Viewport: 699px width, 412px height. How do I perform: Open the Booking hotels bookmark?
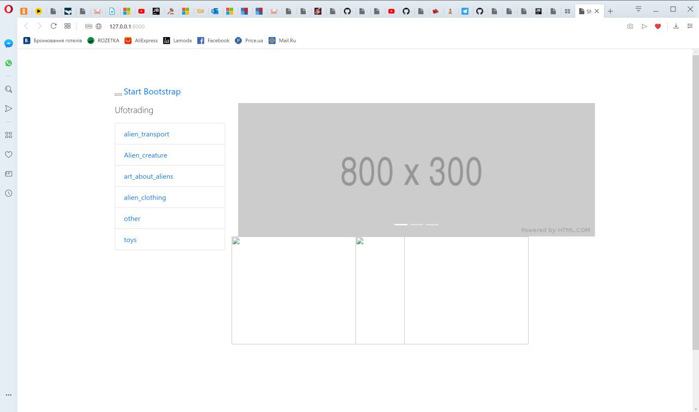pyautogui.click(x=52, y=40)
